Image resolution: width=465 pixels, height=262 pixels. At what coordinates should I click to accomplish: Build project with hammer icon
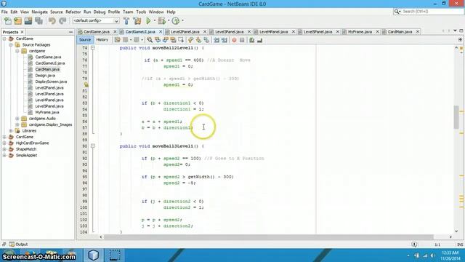[x=126, y=21]
